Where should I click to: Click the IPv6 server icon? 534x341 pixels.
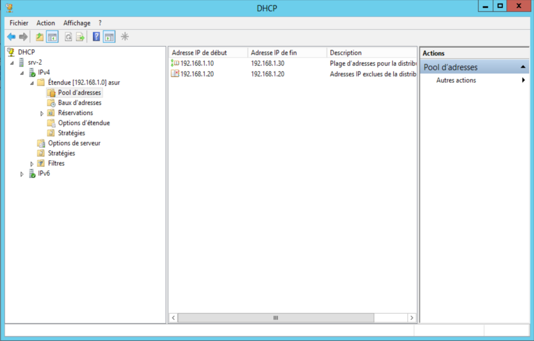pos(32,174)
